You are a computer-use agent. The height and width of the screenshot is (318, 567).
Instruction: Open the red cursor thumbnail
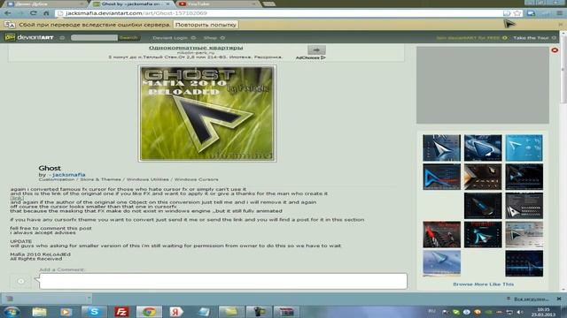pyautogui.click(x=441, y=235)
